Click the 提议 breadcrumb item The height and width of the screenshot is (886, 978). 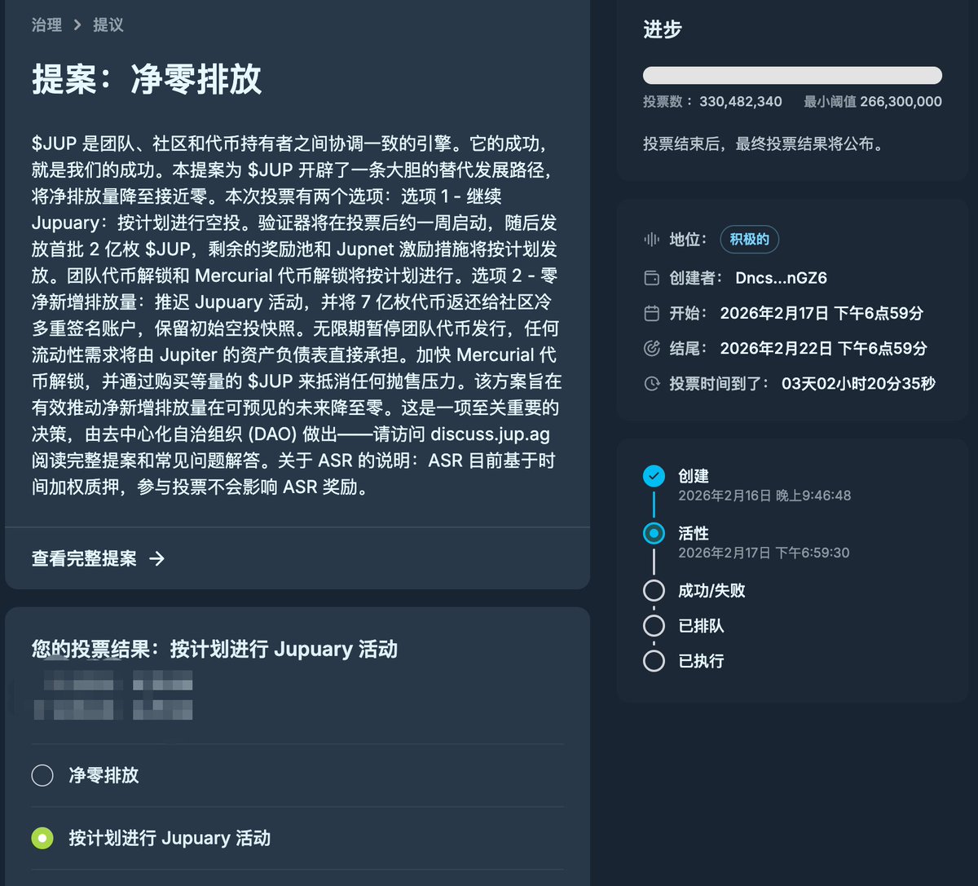coord(108,25)
